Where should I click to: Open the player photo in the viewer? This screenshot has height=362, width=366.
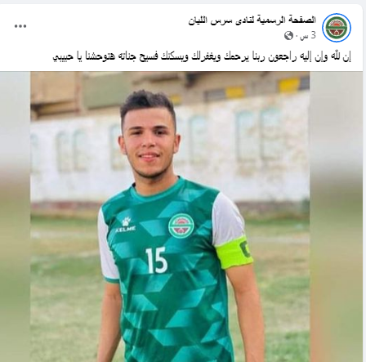click(x=170, y=217)
